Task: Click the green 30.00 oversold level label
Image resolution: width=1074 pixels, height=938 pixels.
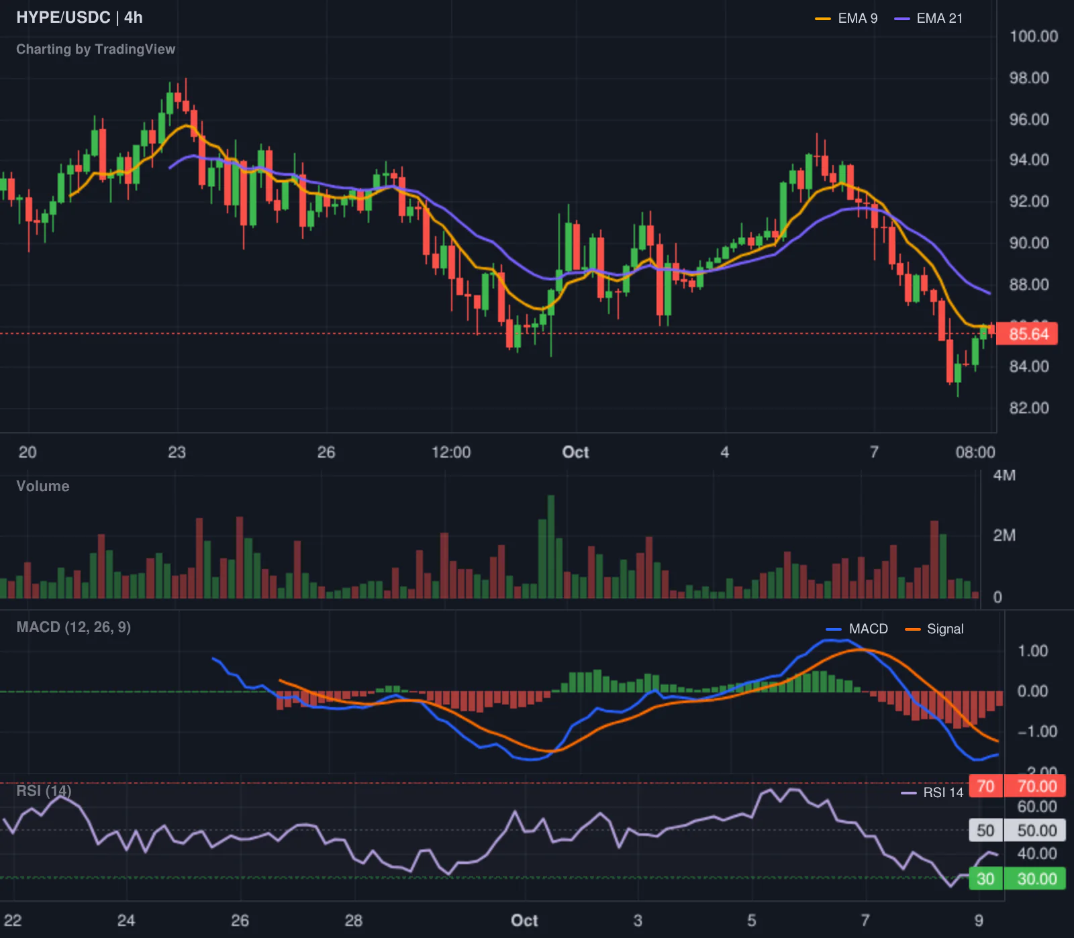Action: coord(1036,878)
